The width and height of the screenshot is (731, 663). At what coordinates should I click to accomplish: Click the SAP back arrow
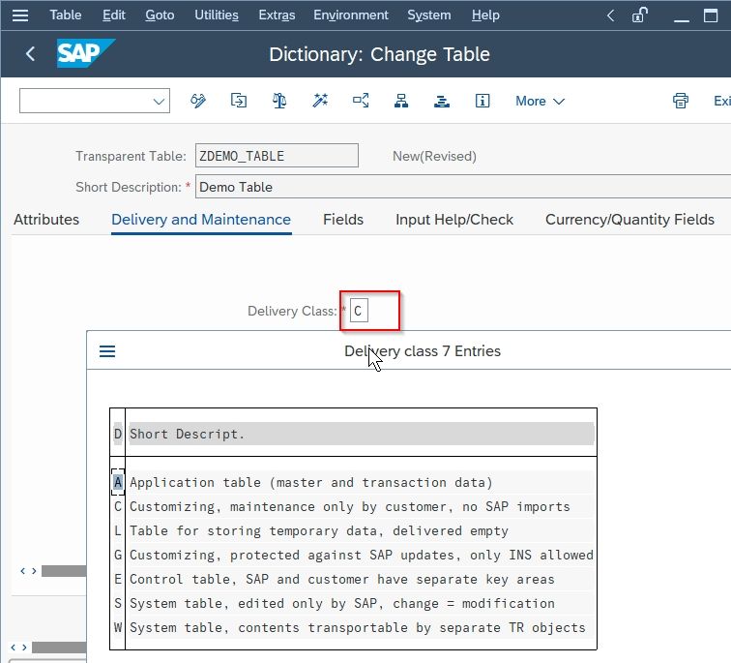click(x=30, y=54)
